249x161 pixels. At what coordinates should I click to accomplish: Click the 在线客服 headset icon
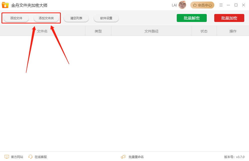[30, 157]
